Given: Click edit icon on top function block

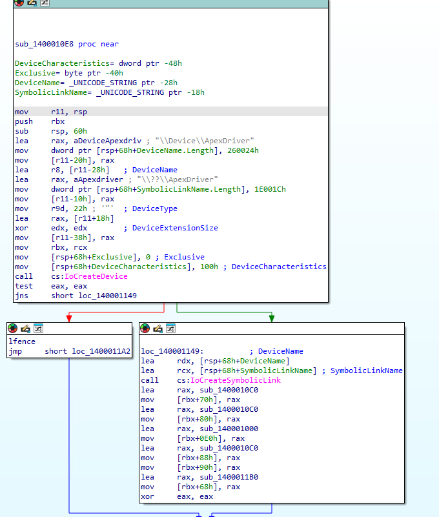Looking at the screenshot, I should tap(32, 3).
